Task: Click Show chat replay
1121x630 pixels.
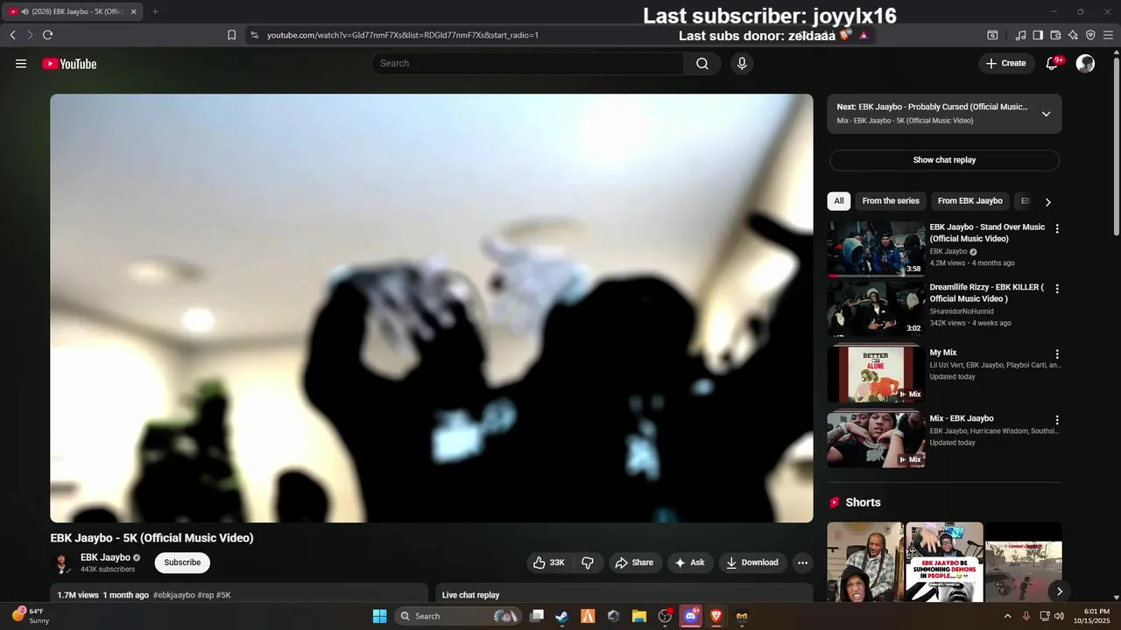Action: pos(944,160)
